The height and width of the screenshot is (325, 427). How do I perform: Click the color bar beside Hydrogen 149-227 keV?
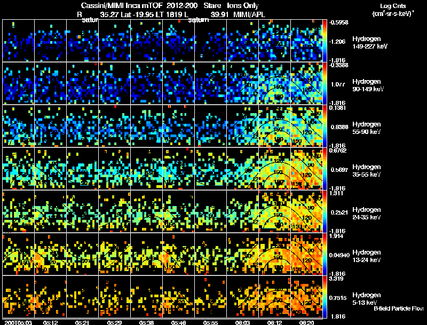pyautogui.click(x=325, y=41)
